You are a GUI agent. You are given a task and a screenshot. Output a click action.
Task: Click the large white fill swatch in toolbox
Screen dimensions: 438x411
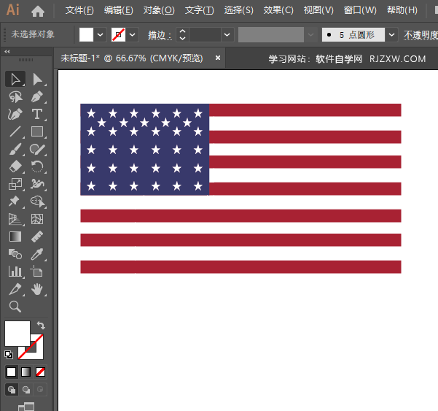coord(17,333)
